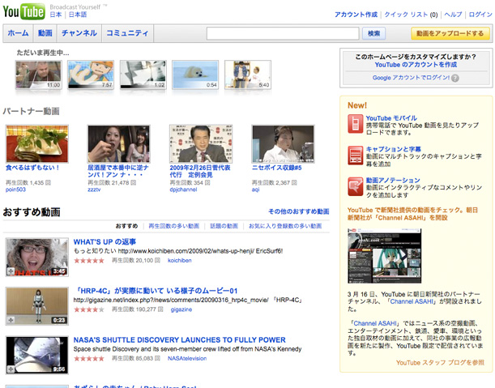The image size is (495, 388).
Task: Open the gigazine channel link
Action: click(x=181, y=309)
